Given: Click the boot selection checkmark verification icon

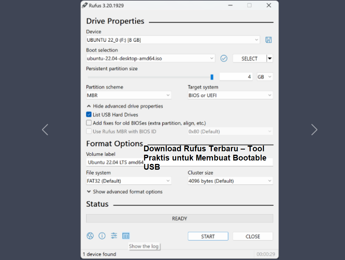Looking at the screenshot, I should tap(224, 58).
